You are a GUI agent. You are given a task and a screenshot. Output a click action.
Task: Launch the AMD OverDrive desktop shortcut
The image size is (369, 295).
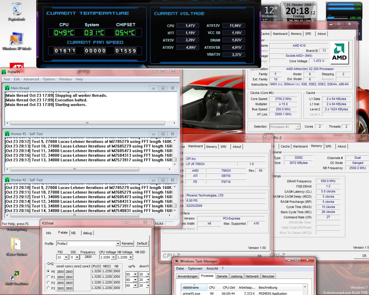(x=16, y=278)
